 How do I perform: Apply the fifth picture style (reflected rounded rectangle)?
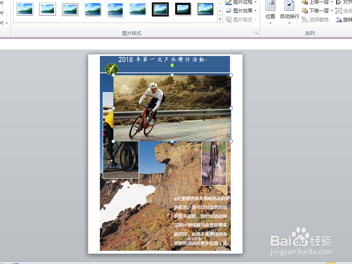[115, 10]
